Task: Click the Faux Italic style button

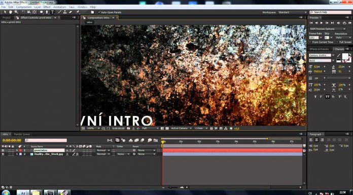Action: coord(321,97)
